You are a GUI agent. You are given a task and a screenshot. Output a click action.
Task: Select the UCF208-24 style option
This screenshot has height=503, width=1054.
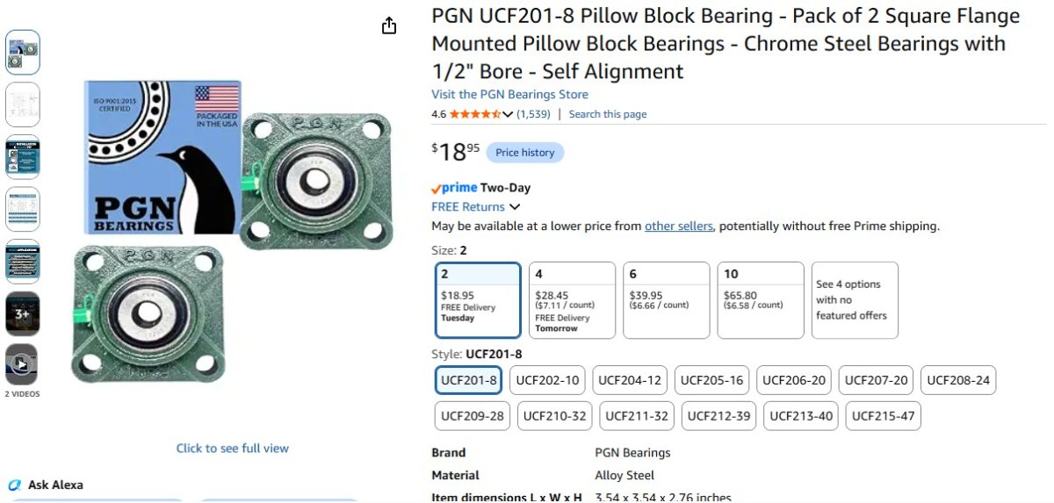pos(958,380)
